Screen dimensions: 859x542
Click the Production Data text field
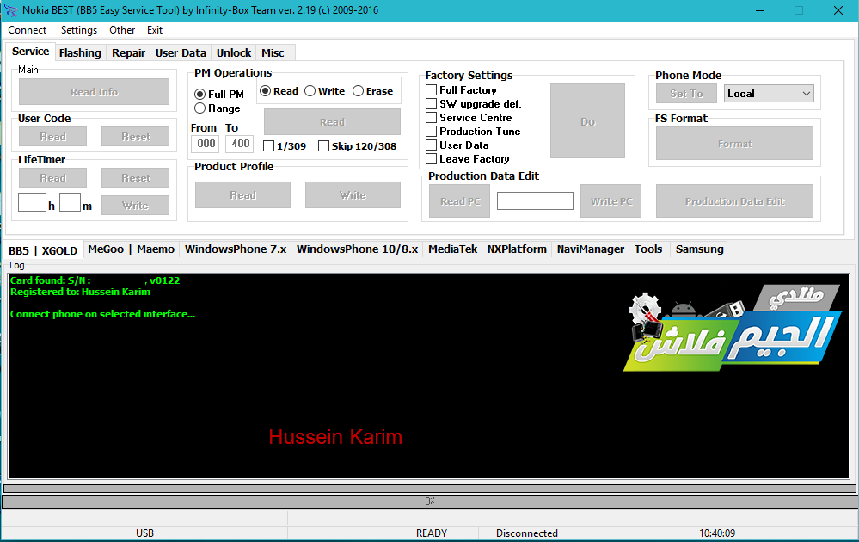click(535, 201)
